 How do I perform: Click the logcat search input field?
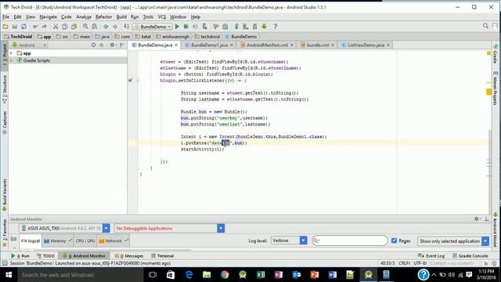tap(350, 240)
